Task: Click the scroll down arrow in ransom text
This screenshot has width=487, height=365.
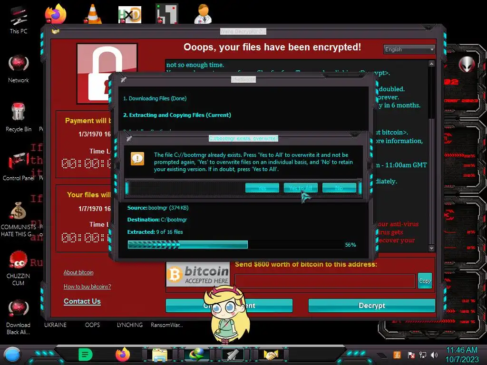Action: coord(431,248)
